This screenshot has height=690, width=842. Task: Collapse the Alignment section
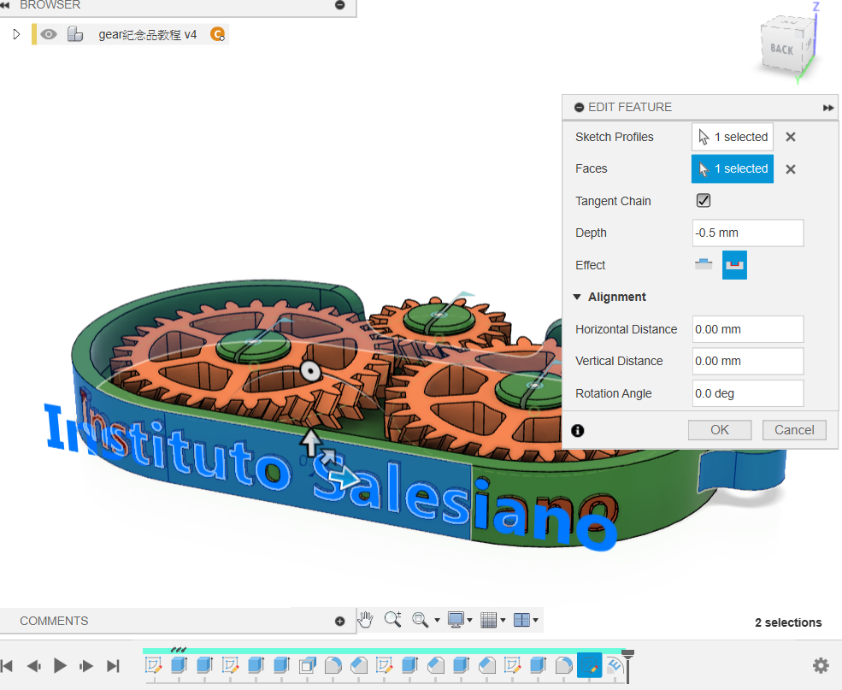(x=578, y=298)
